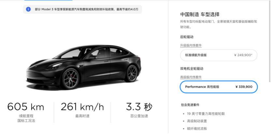Click the ¥ 249,900 price

[243, 55]
